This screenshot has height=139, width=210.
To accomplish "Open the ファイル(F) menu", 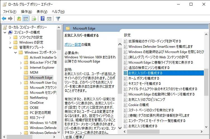I will click(10, 12).
